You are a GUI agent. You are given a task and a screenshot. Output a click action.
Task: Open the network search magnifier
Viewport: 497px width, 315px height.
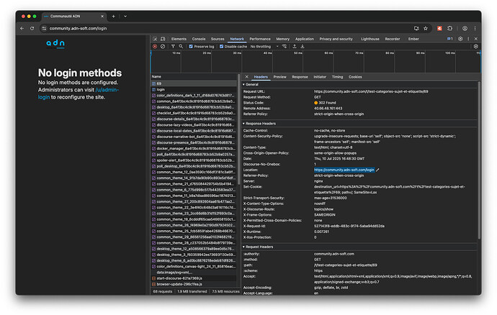tap(181, 47)
